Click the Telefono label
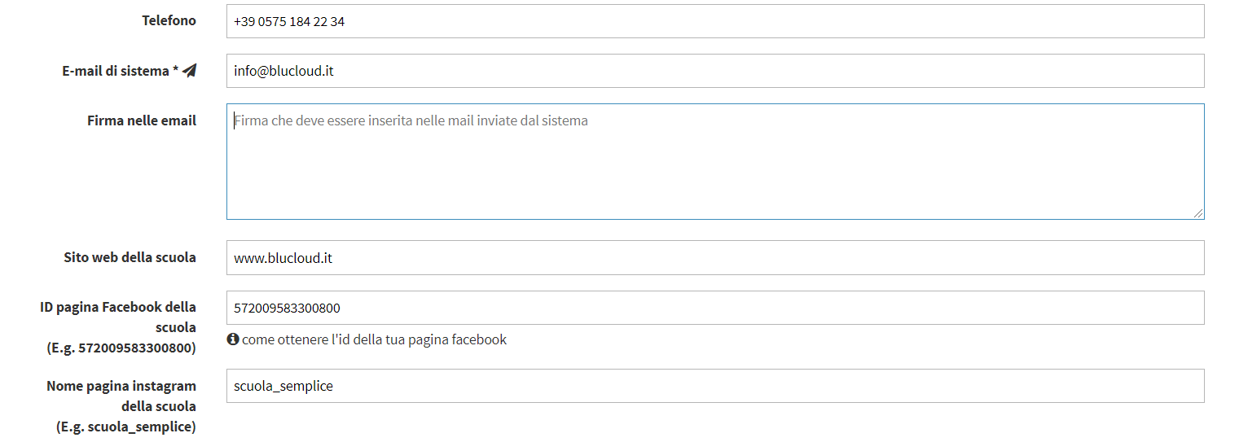 click(x=169, y=20)
